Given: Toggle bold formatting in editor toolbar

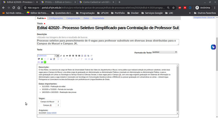Looking at the screenshot, I should tap(58, 56).
